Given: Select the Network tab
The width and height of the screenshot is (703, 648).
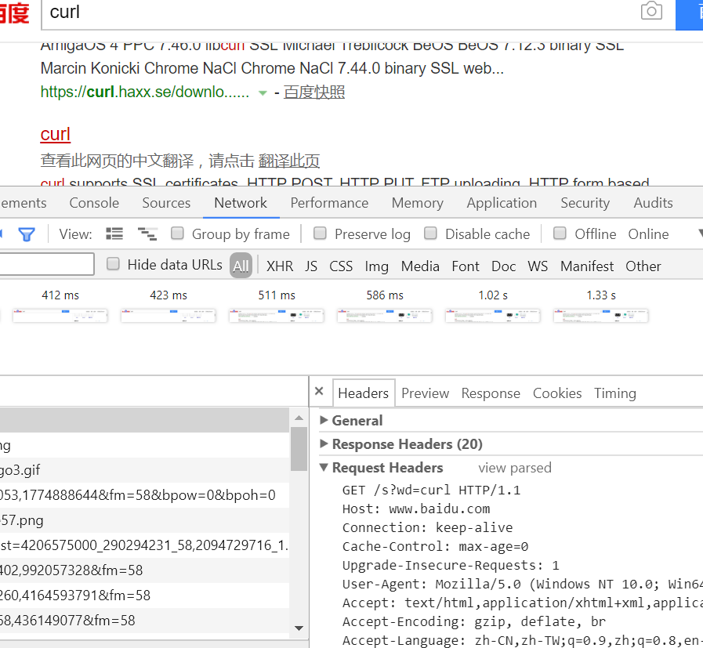Looking at the screenshot, I should [x=241, y=203].
